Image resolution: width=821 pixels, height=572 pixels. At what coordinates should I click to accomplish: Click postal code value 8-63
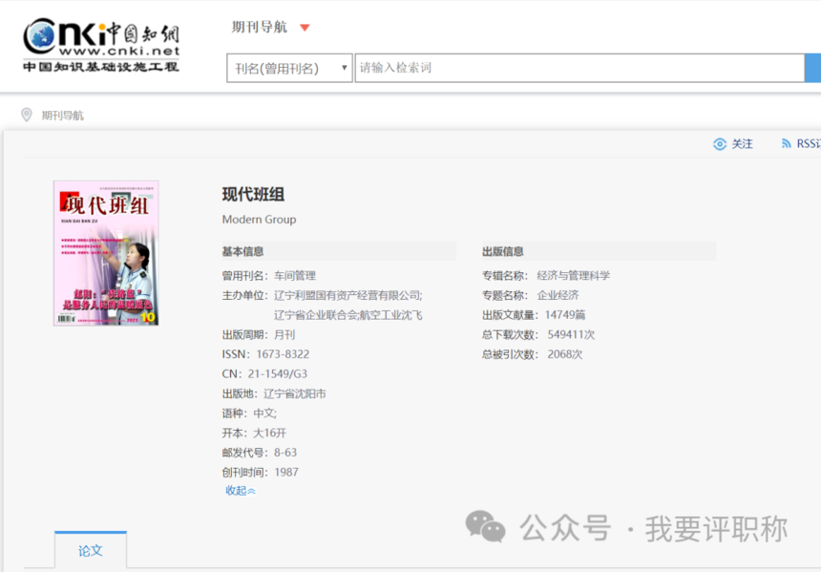click(x=285, y=453)
